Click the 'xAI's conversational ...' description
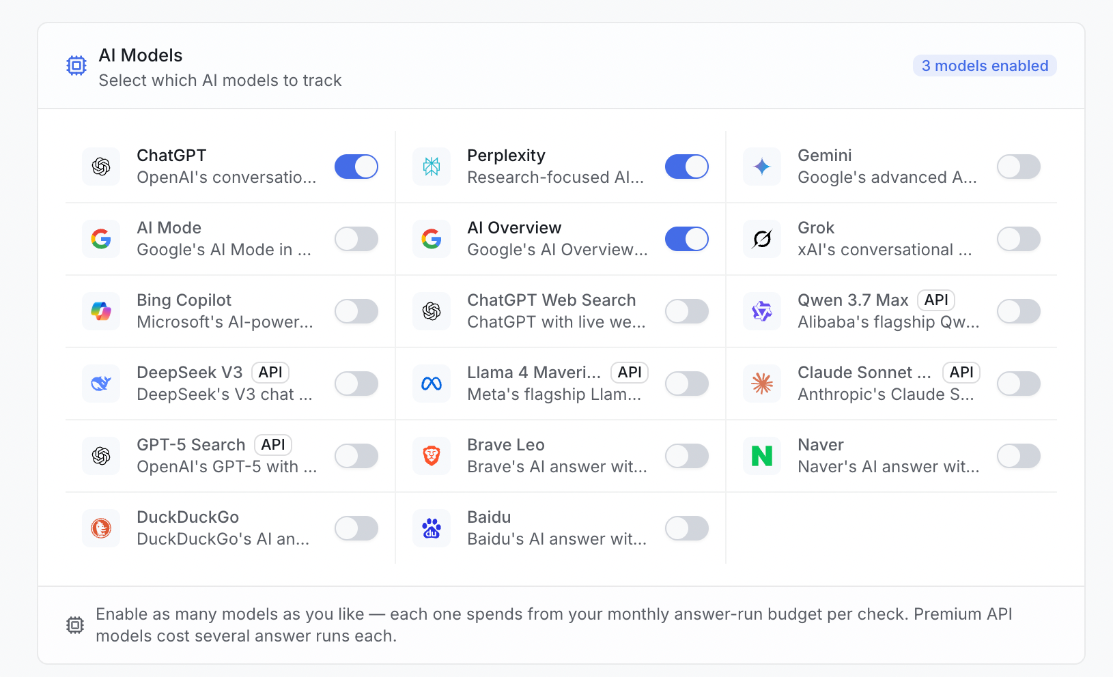This screenshot has width=1113, height=677. [x=885, y=250]
